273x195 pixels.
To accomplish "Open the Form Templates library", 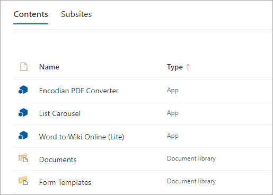I will point(65,182).
